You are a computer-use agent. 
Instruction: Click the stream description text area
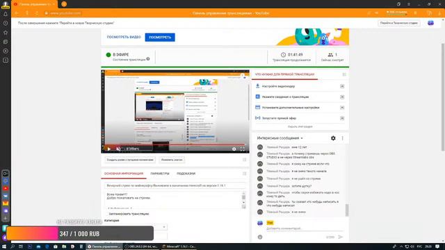tap(173, 200)
